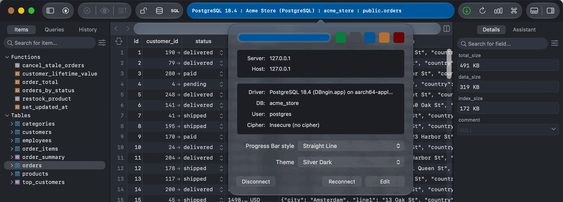Click the Reconnect button
563x202 pixels.
click(x=342, y=181)
